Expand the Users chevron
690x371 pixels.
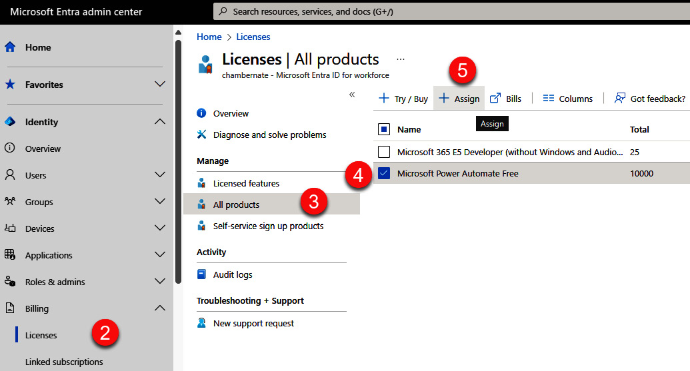coord(160,175)
